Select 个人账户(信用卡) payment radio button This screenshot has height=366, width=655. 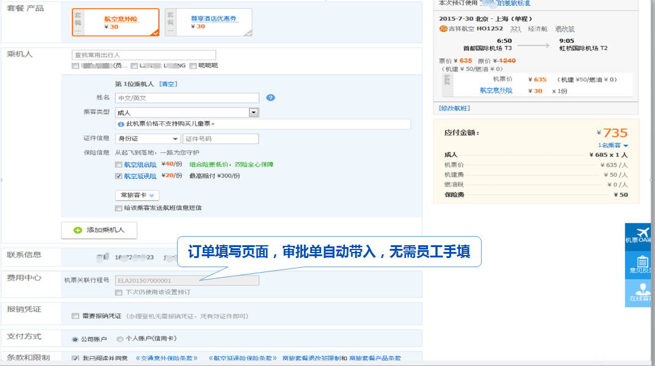120,339
